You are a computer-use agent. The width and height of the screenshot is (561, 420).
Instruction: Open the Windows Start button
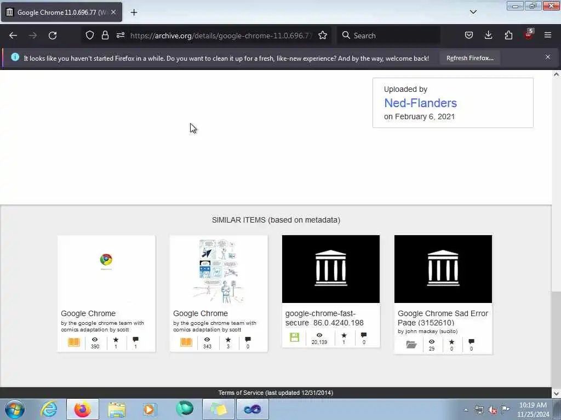(x=15, y=409)
